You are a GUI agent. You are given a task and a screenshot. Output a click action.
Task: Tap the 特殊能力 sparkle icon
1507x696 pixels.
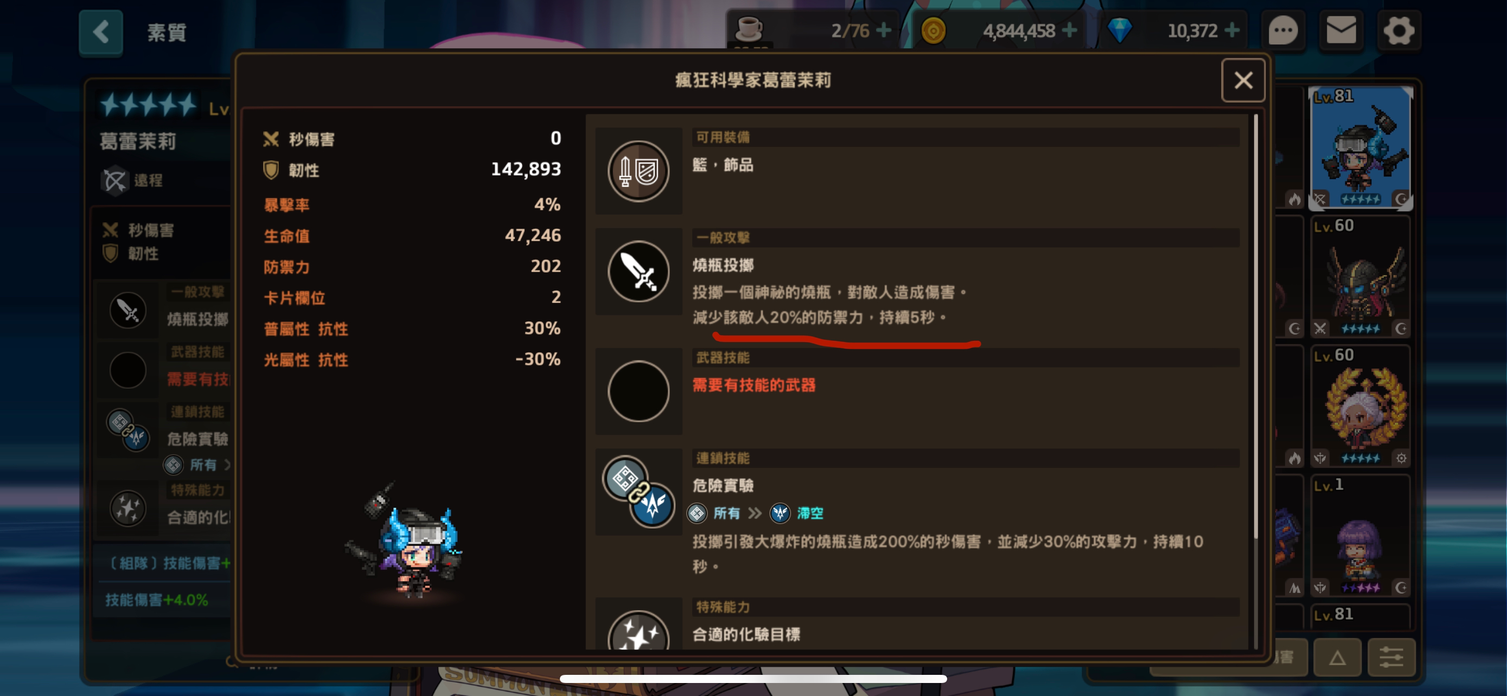click(x=638, y=630)
